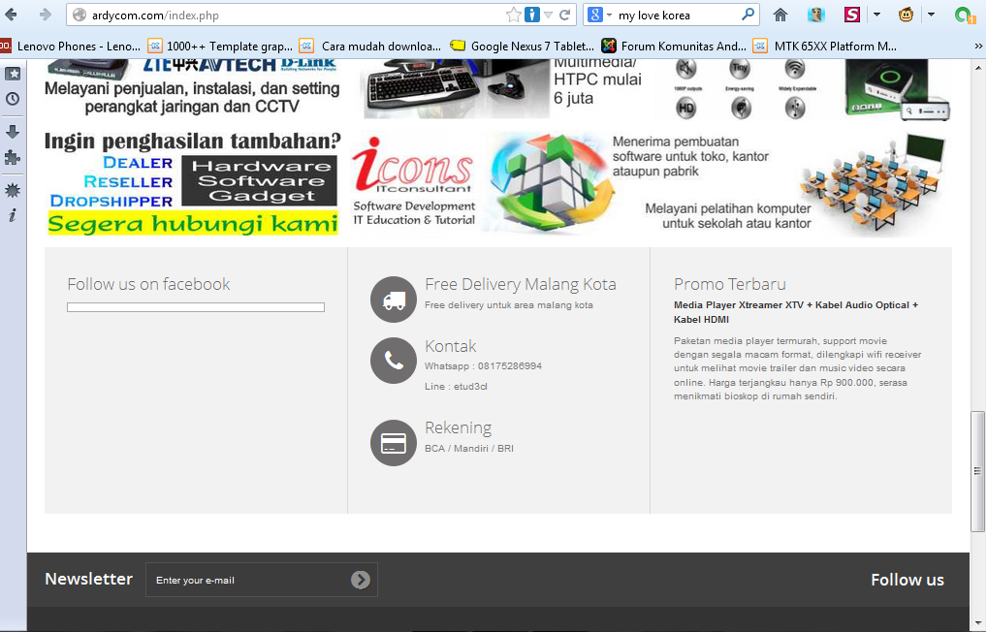Show more bookmarks via the chevron overflow
This screenshot has width=987, height=632.
click(x=977, y=46)
